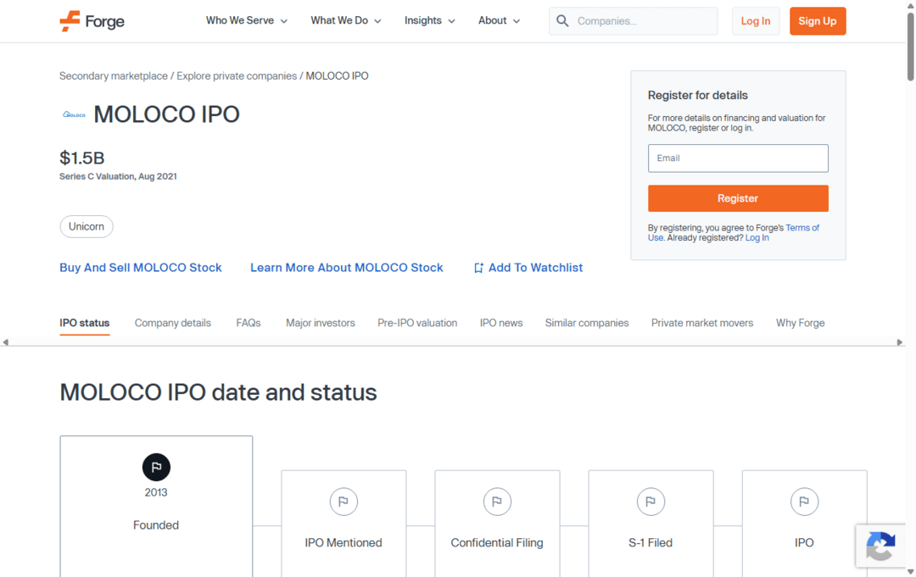Image resolution: width=916 pixels, height=577 pixels.
Task: Switch to Pre-IPO valuation tab
Action: tap(417, 323)
